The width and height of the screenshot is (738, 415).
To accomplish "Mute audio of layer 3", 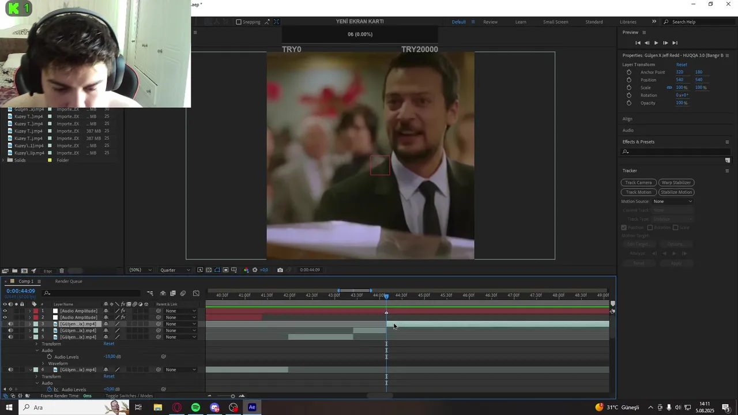I will coord(10,324).
